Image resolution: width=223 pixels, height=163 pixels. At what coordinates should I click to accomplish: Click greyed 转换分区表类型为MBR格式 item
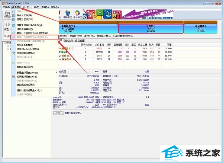pyautogui.click(x=35, y=37)
